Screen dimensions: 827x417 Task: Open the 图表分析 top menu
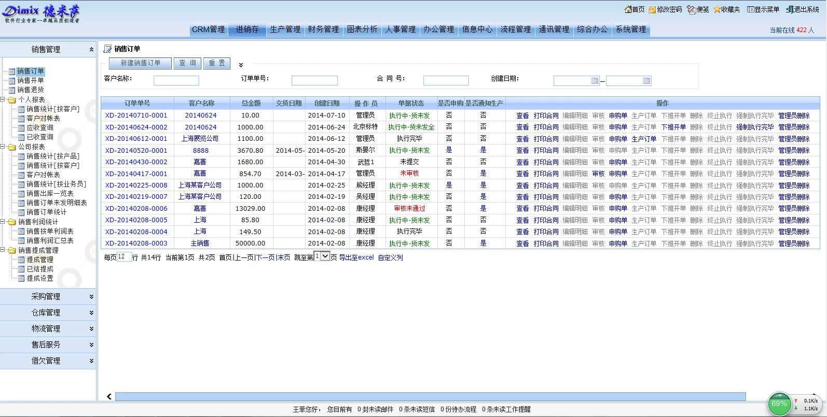(362, 30)
